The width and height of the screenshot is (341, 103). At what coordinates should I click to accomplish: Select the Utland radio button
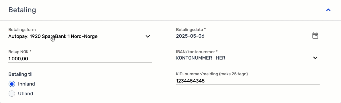(12, 94)
